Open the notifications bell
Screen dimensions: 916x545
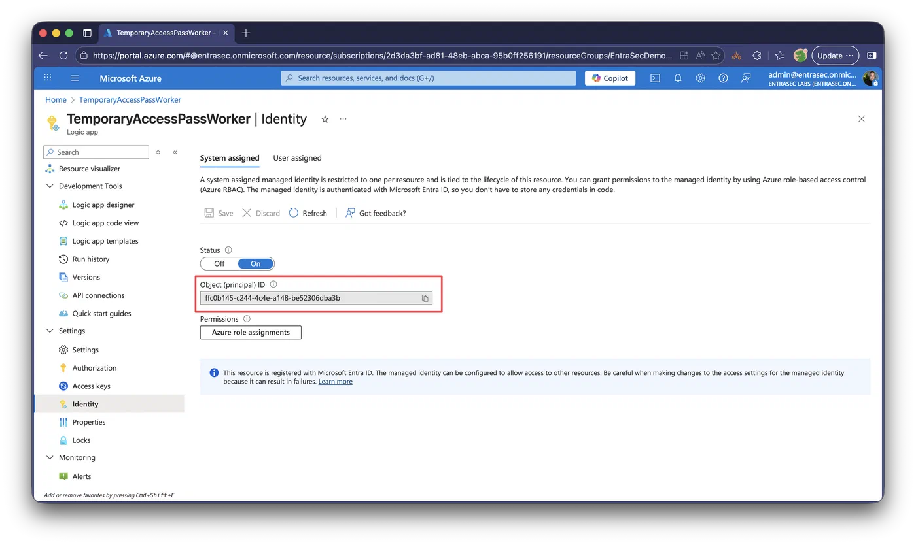(678, 78)
